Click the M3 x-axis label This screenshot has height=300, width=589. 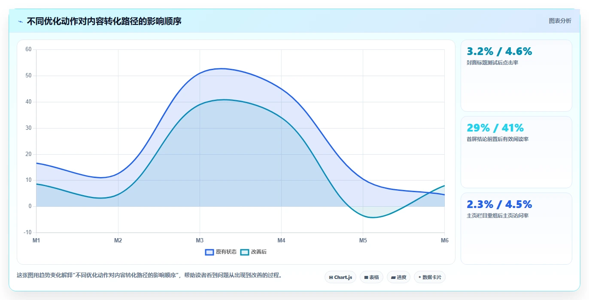[x=200, y=240]
